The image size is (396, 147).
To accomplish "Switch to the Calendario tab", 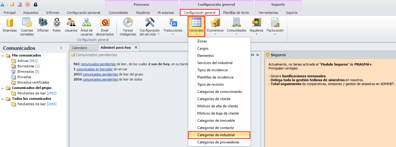I will coord(80,47).
